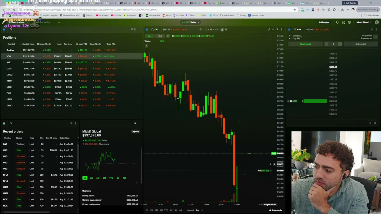Open the settings gear in top bar
The height and width of the screenshot is (214, 381).
[349, 22]
